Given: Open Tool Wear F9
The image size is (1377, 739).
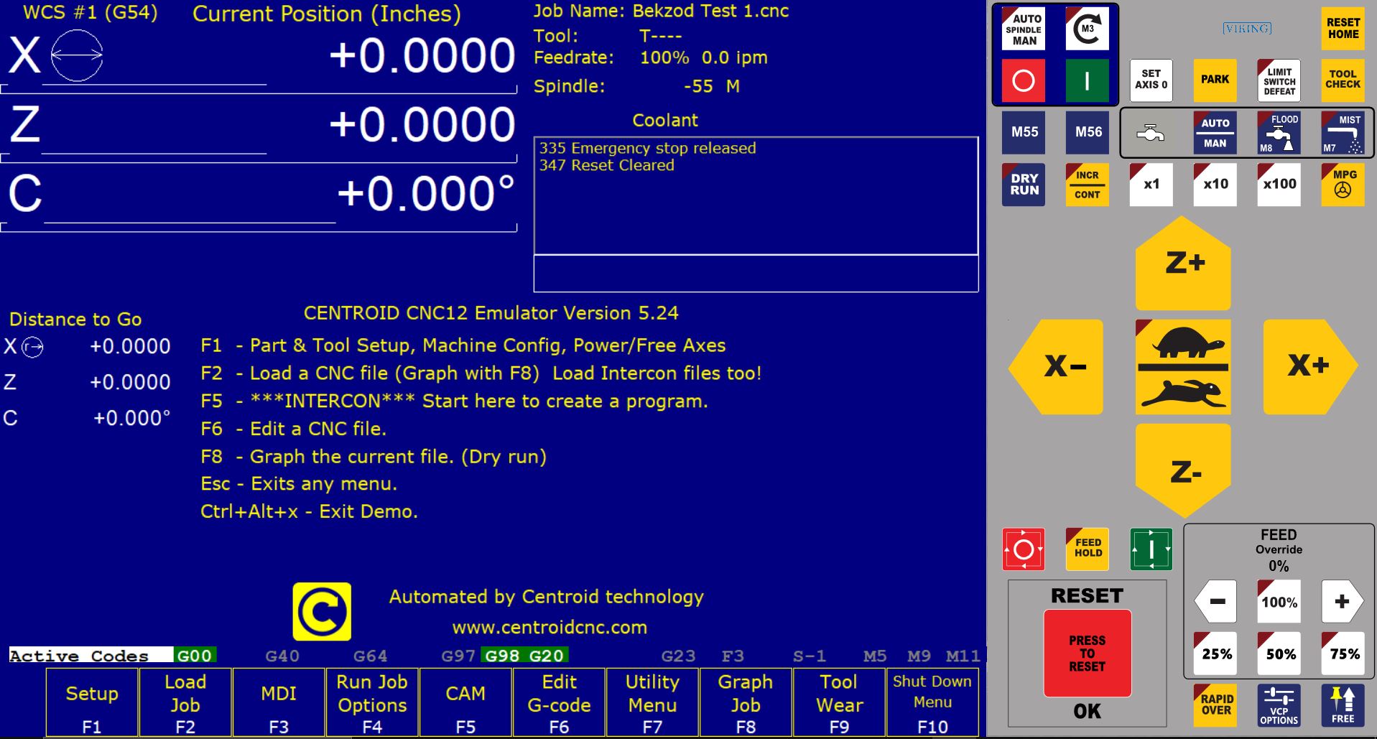Looking at the screenshot, I should coord(839,702).
